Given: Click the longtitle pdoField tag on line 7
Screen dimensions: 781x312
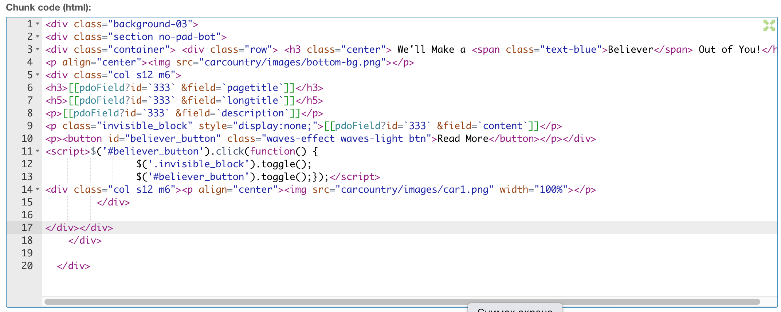Looking at the screenshot, I should 182,100.
